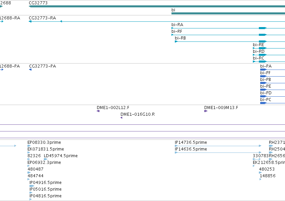
Task: Select the 480253 EST label
Action: pos(267,169)
